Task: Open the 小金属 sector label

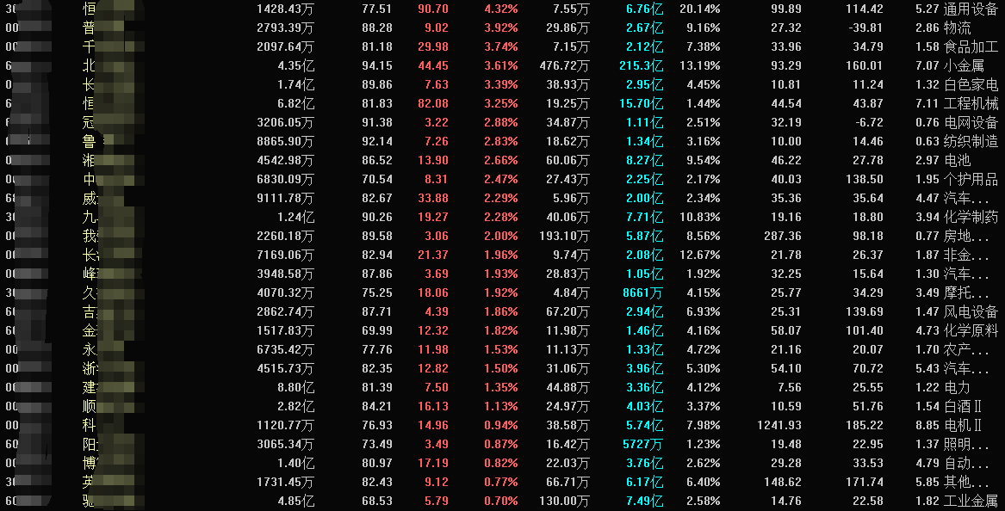Action: (x=964, y=65)
